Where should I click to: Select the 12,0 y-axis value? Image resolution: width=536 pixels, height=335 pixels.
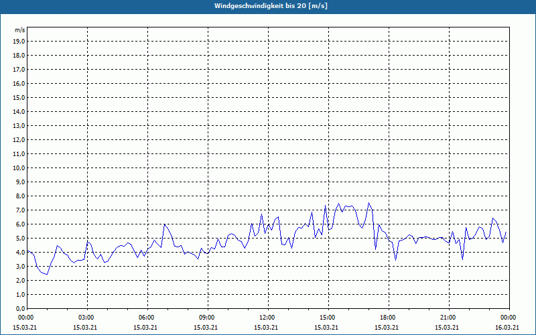click(x=19, y=140)
